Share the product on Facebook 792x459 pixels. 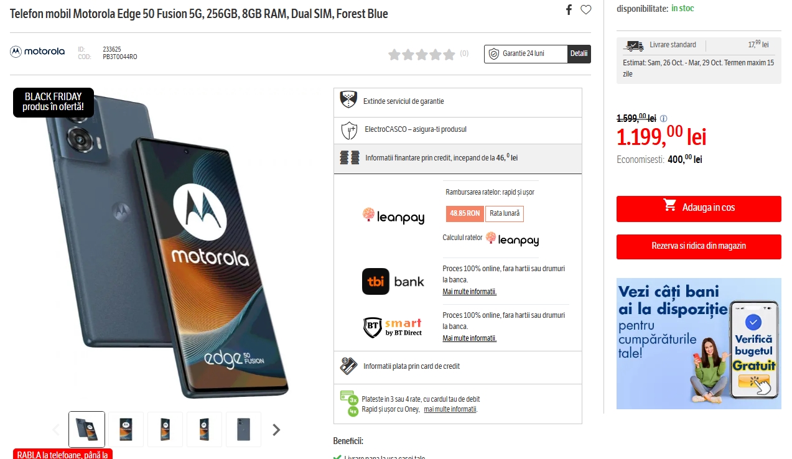coord(568,10)
